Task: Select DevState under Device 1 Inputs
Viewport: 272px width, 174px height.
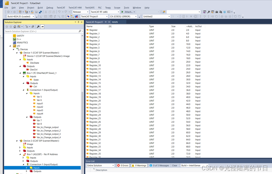Action: 35,63
